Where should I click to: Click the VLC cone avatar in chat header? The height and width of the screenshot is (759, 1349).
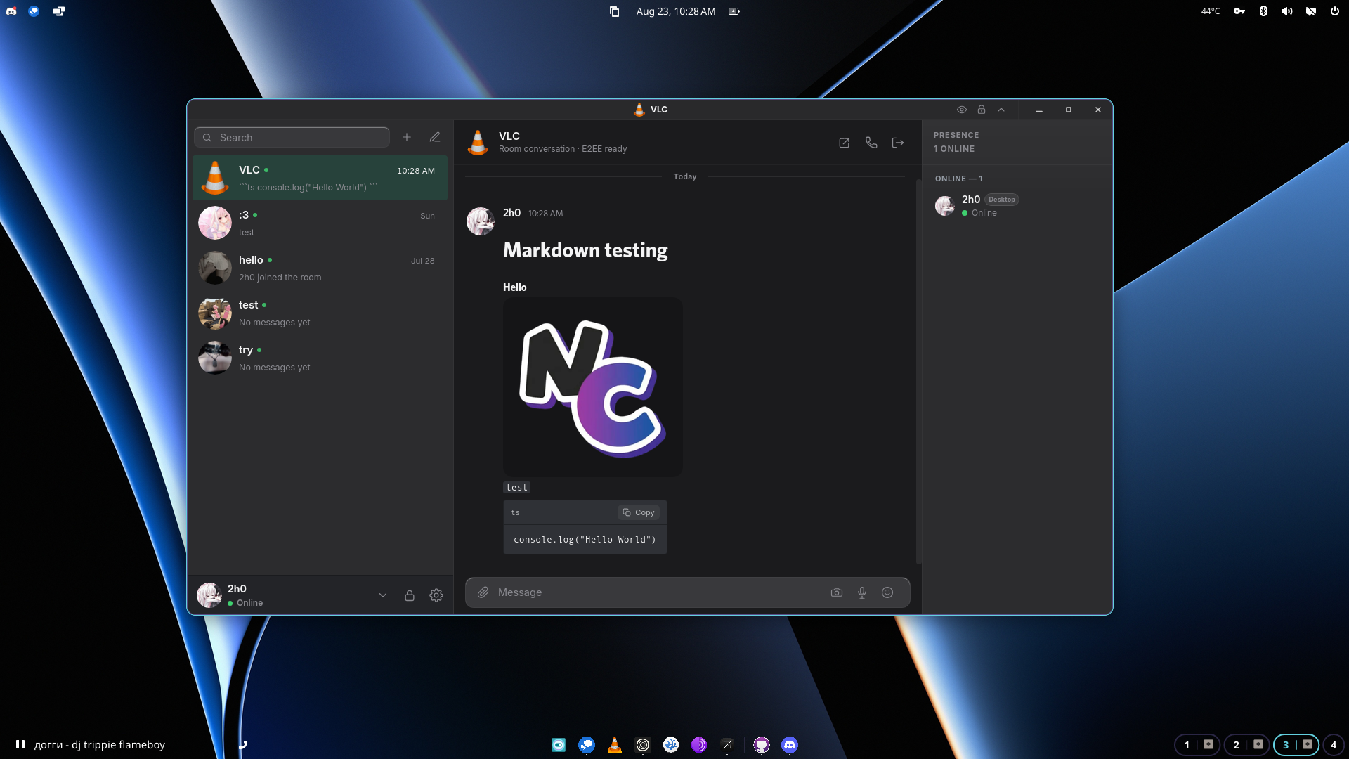tap(478, 142)
